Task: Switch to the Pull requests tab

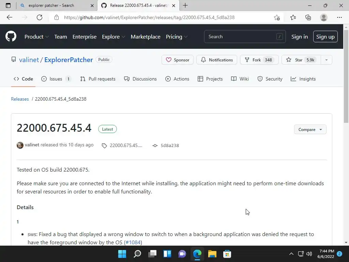Action: (x=98, y=79)
